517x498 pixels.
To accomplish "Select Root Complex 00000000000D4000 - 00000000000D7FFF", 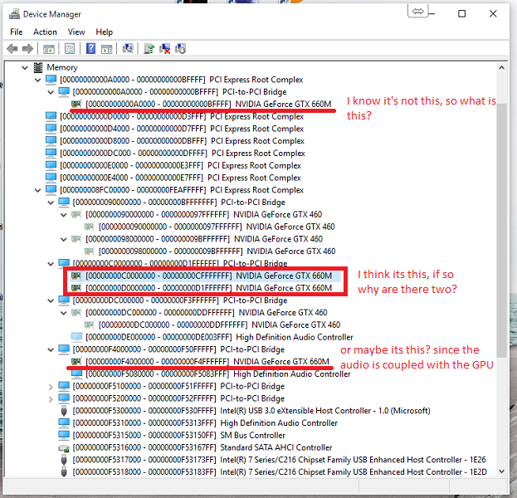I will 182,129.
